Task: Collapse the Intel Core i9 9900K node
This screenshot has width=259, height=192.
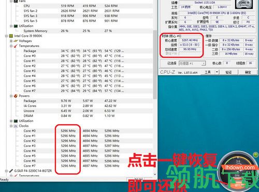Action: pos(6,36)
